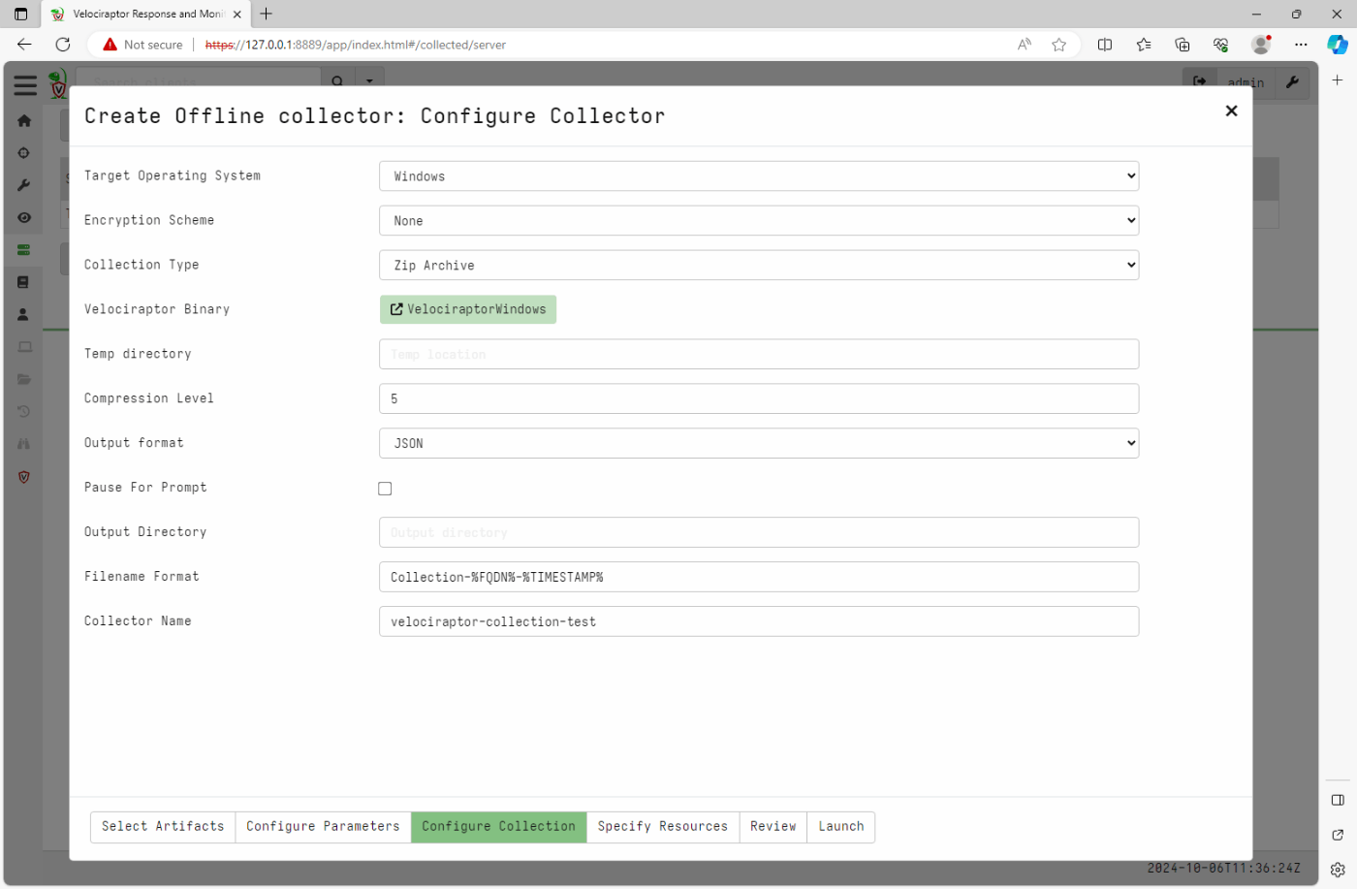Open the Edge profile avatar
1357x889 pixels.
(x=1261, y=45)
